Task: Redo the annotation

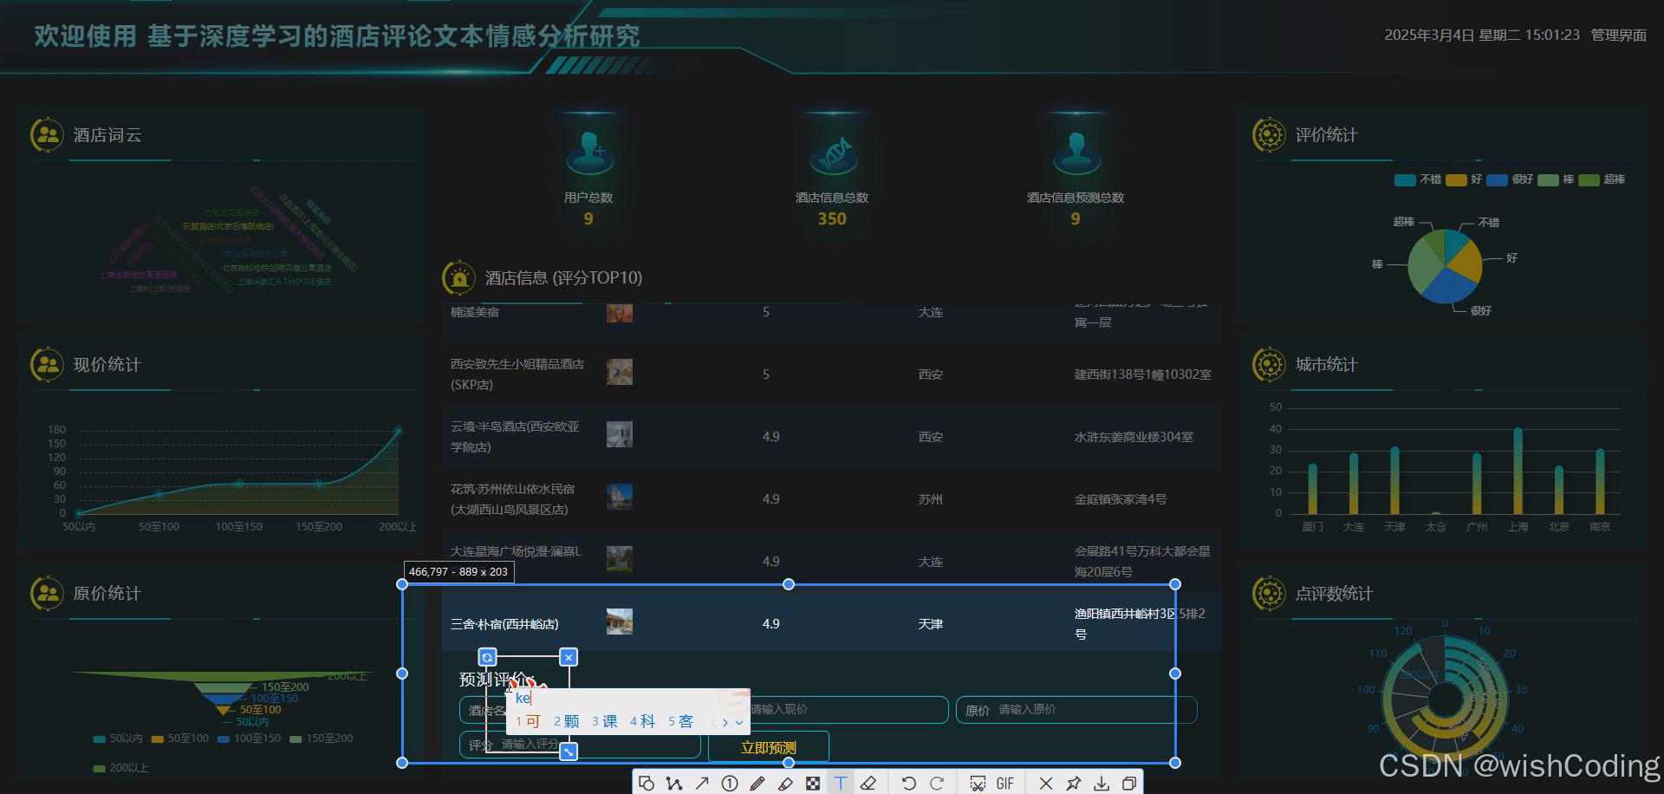Action: pos(936,783)
